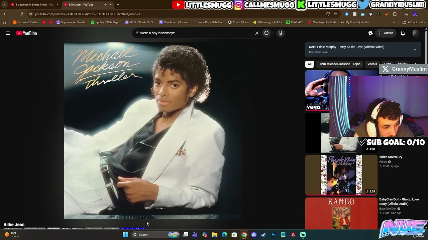This screenshot has width=428, height=240.
Task: Open the media control music-note button
Action: [407, 14]
